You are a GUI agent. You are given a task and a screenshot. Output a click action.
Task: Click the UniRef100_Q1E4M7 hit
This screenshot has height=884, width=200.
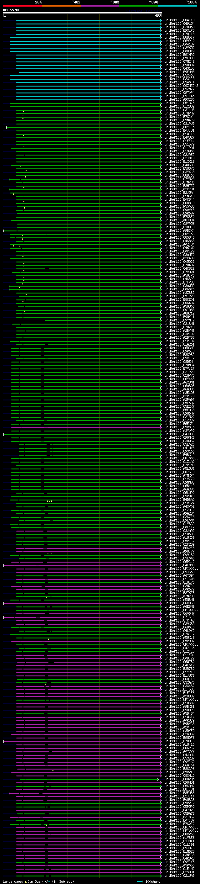pyautogui.click(x=179, y=869)
